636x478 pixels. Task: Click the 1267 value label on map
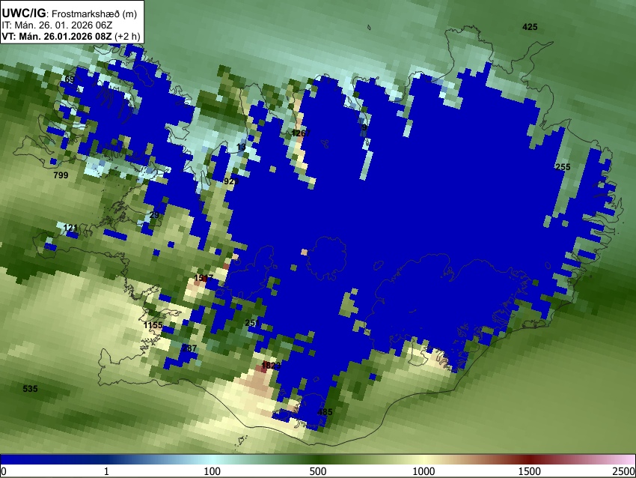301,133
